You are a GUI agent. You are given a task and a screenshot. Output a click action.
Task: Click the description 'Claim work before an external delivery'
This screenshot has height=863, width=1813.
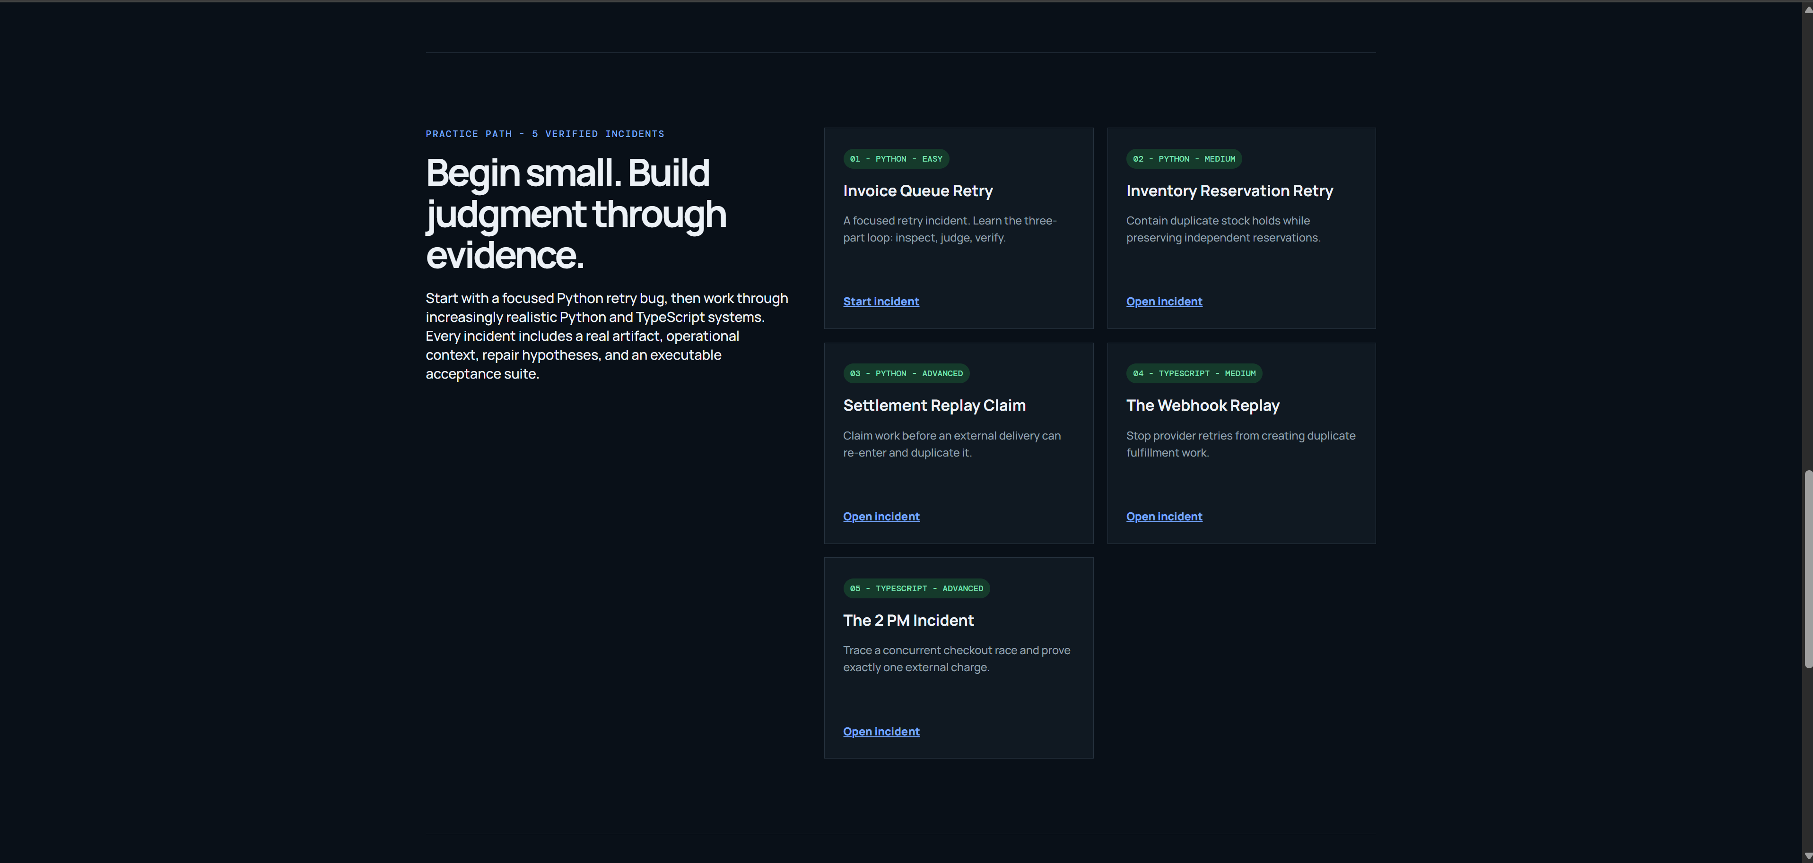tap(951, 445)
